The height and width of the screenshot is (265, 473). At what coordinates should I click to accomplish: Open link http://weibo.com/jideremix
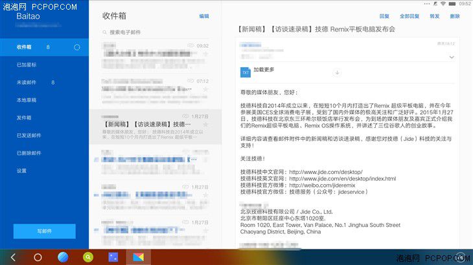(322, 185)
